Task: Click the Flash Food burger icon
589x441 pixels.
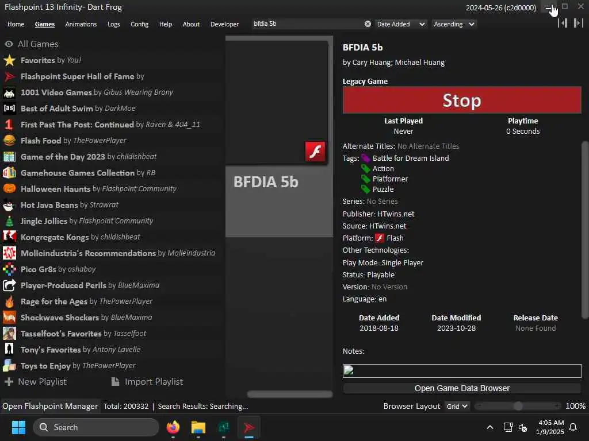Action: pyautogui.click(x=9, y=141)
